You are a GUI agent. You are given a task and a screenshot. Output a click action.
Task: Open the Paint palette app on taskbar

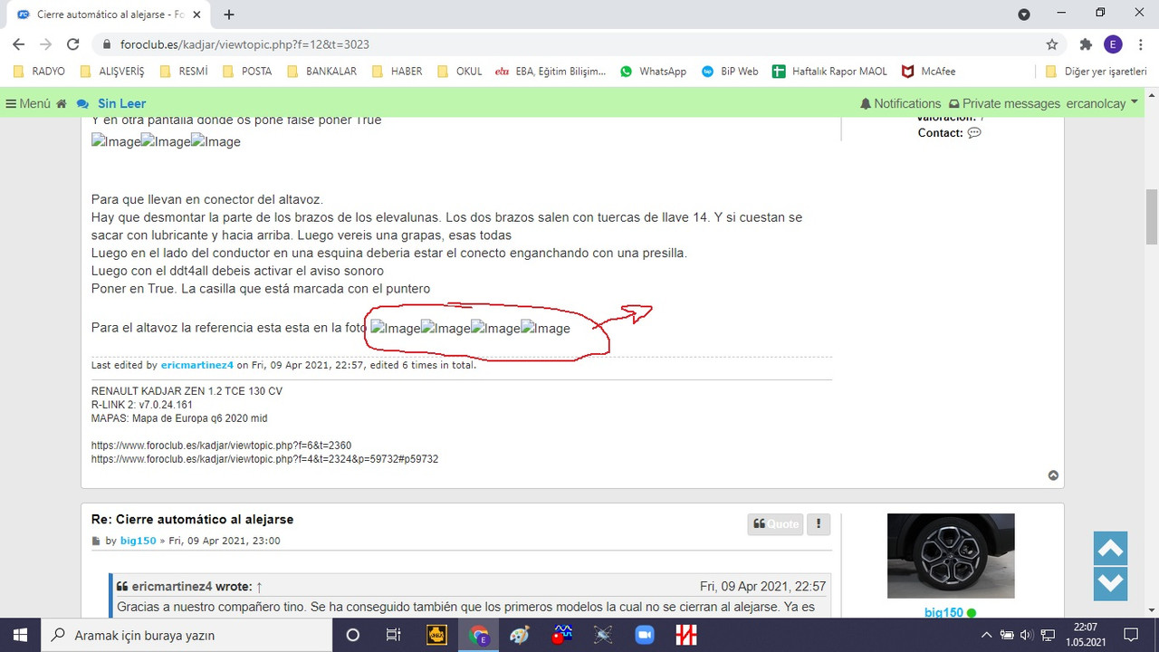pyautogui.click(x=519, y=635)
